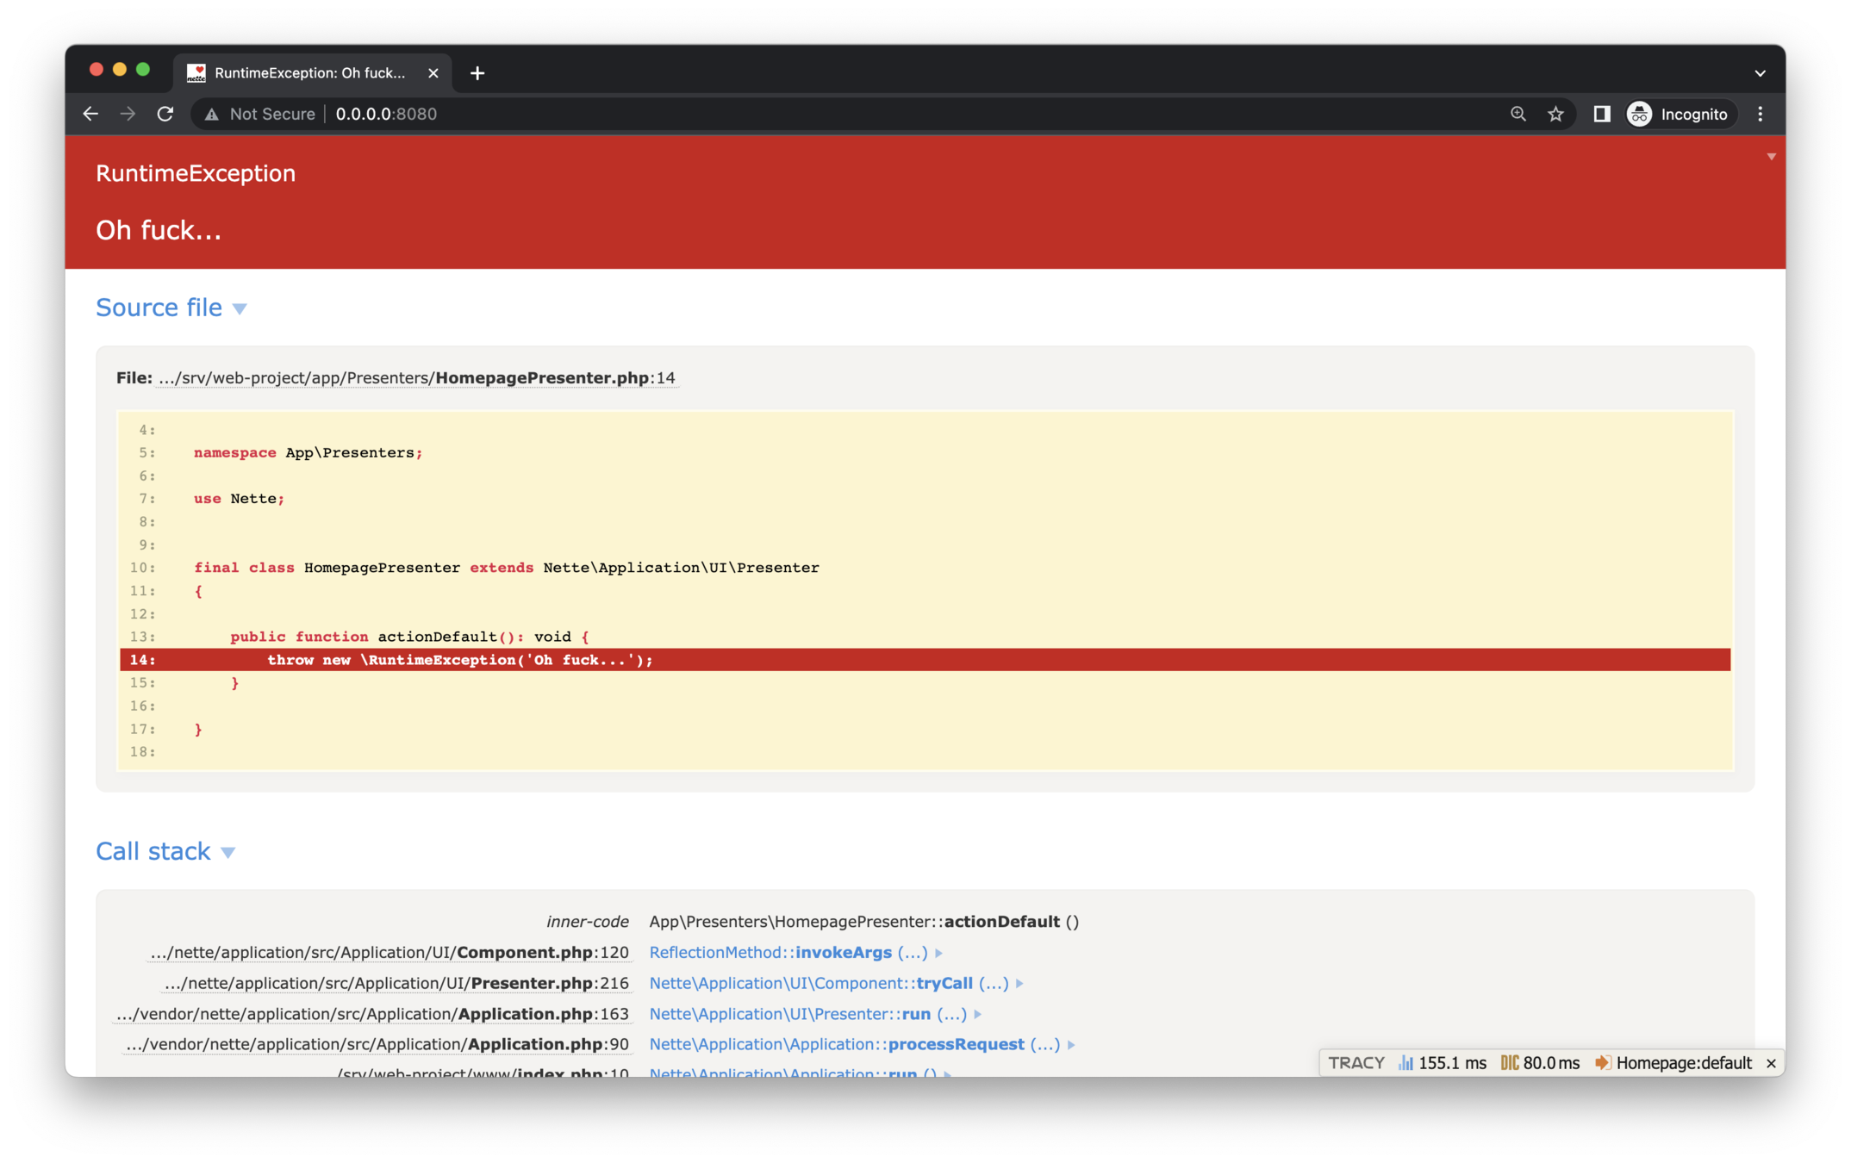Open Tracy DIC 80.0 ms panel

(1540, 1063)
